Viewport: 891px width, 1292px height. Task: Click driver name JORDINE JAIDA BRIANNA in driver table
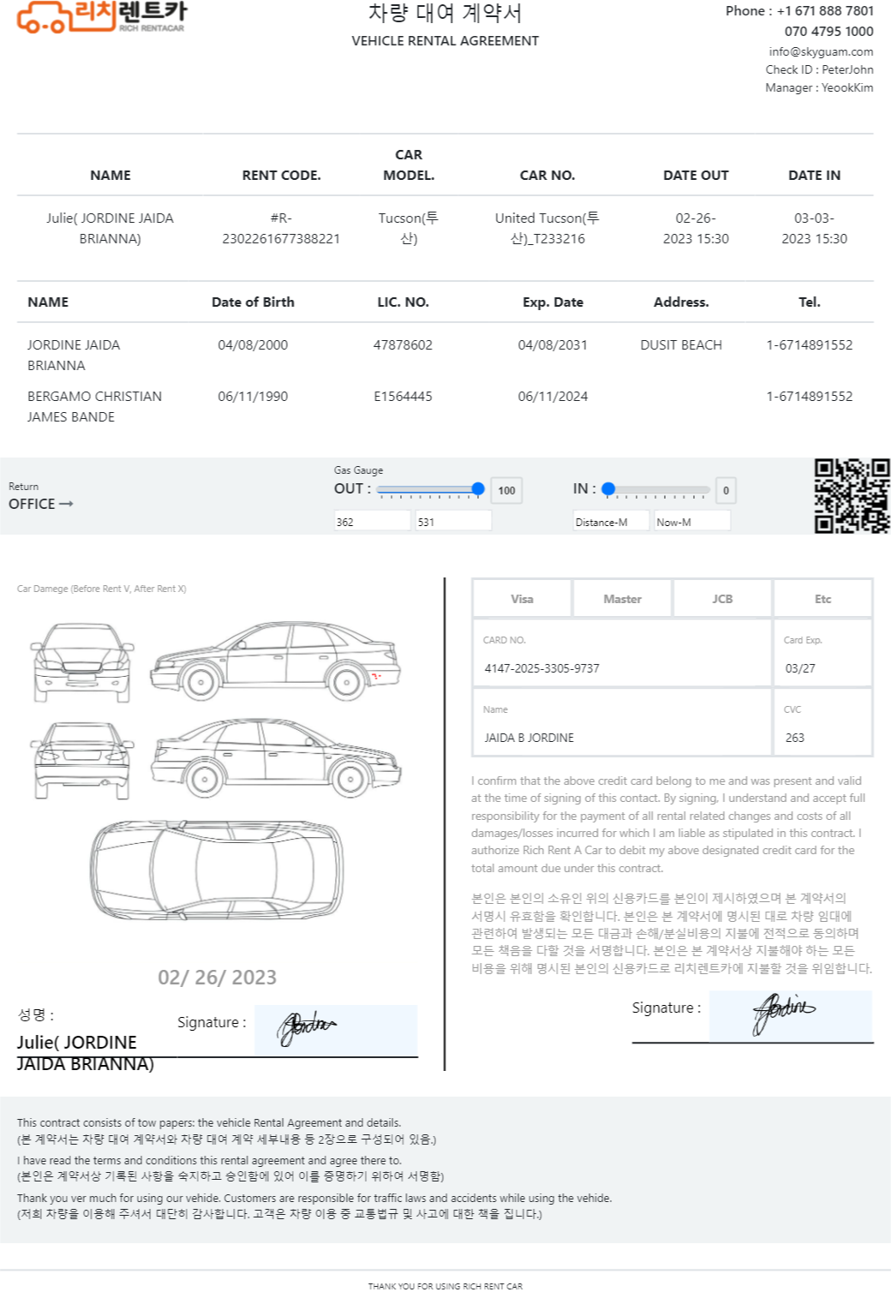(74, 356)
